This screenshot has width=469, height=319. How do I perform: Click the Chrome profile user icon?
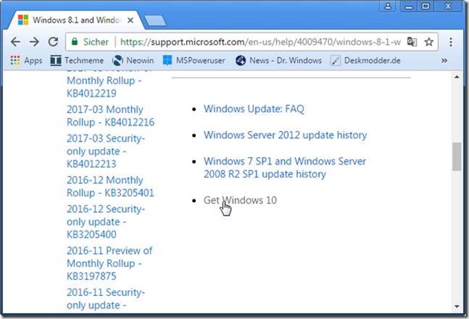(388, 6)
